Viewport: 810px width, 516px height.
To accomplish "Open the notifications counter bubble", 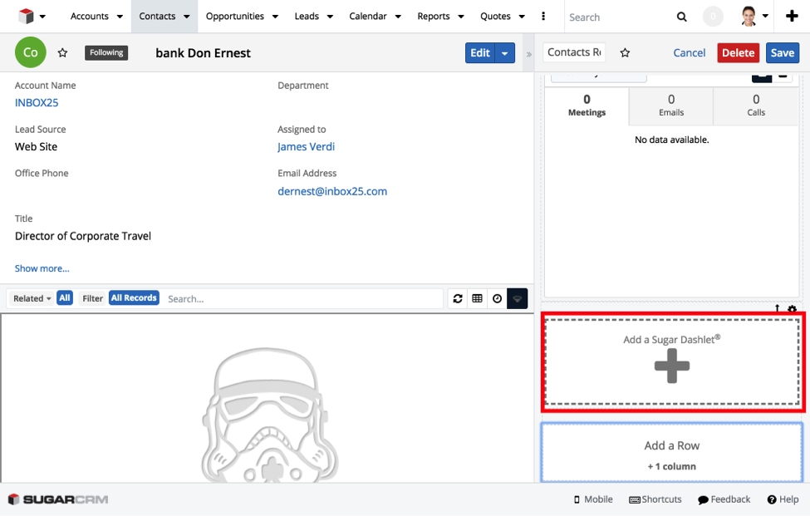I will pyautogui.click(x=713, y=17).
